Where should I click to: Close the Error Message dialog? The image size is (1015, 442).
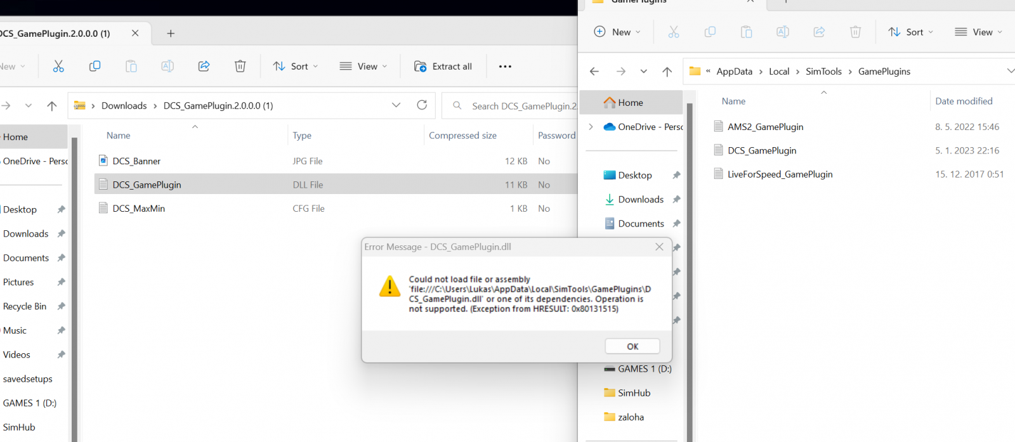click(659, 247)
